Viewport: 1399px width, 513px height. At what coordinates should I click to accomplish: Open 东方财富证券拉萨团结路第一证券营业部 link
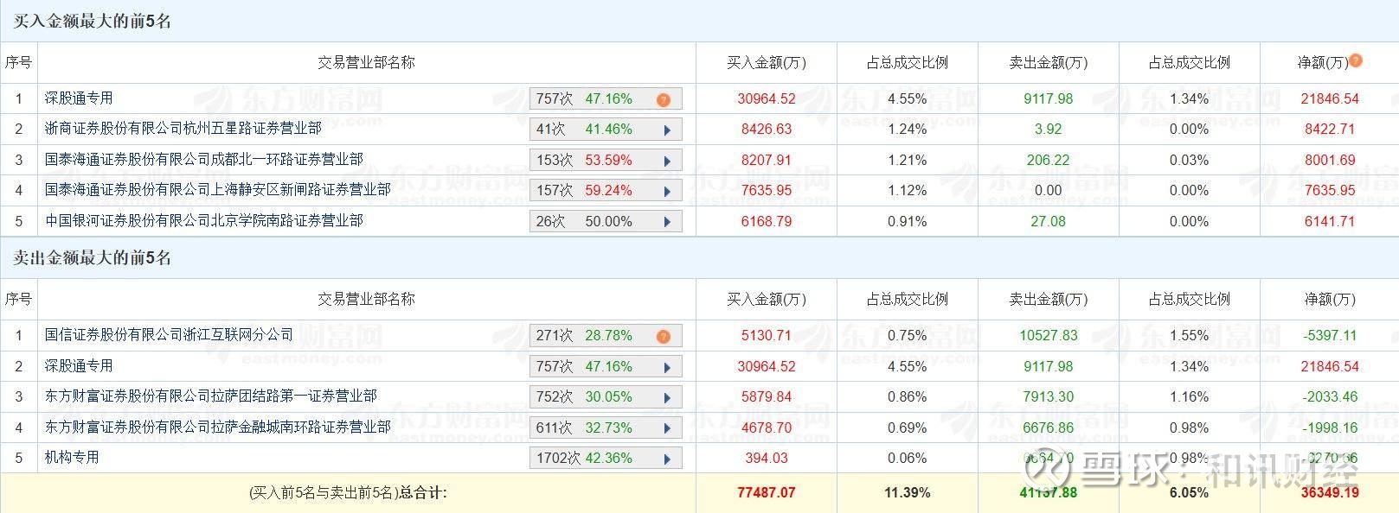pos(210,396)
